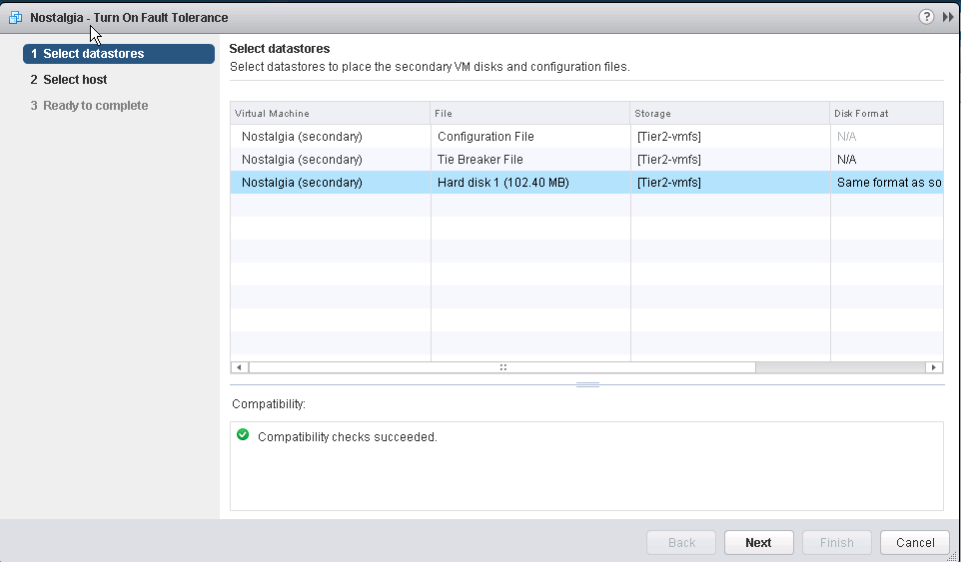Open step 1 Select datastores

point(119,54)
